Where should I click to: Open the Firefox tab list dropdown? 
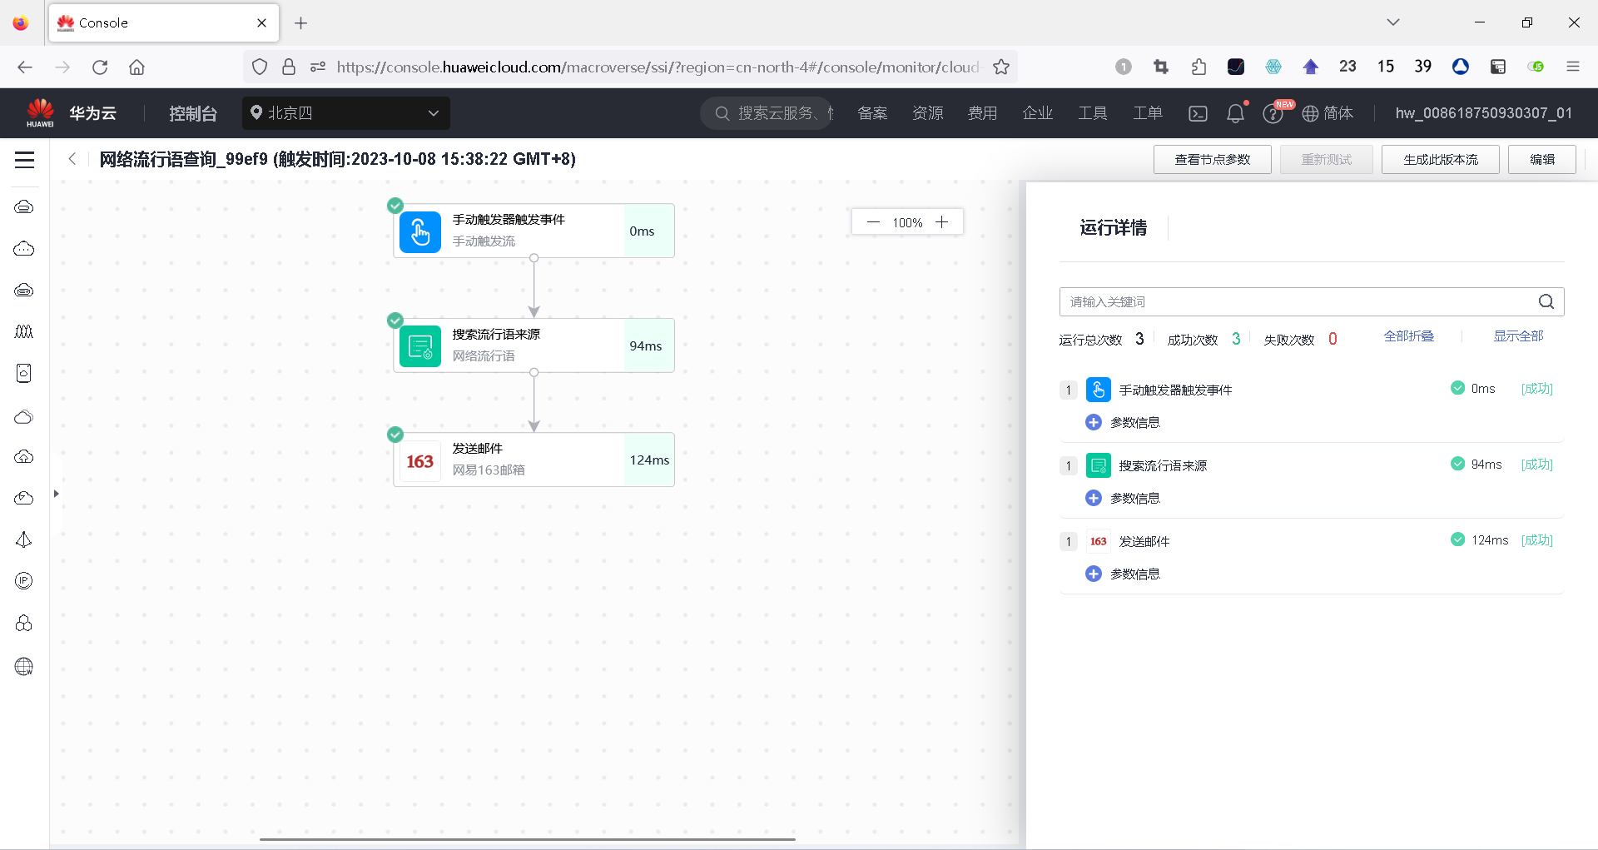[x=1392, y=22]
